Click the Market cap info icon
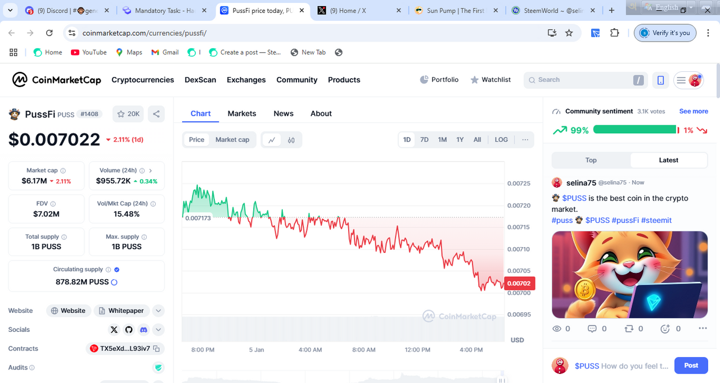The image size is (720, 383). (x=63, y=171)
